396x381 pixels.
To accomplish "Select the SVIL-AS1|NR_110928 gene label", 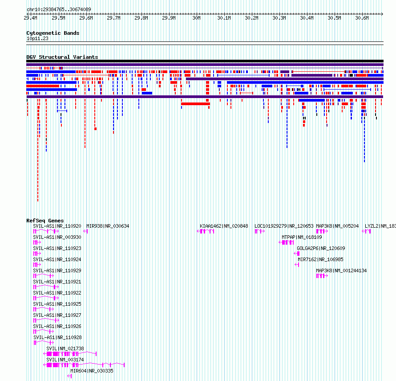I will [x=57, y=337].
